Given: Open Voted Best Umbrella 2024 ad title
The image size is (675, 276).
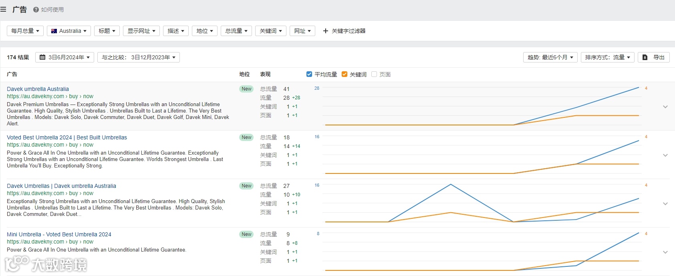Looking at the screenshot, I should (67, 137).
